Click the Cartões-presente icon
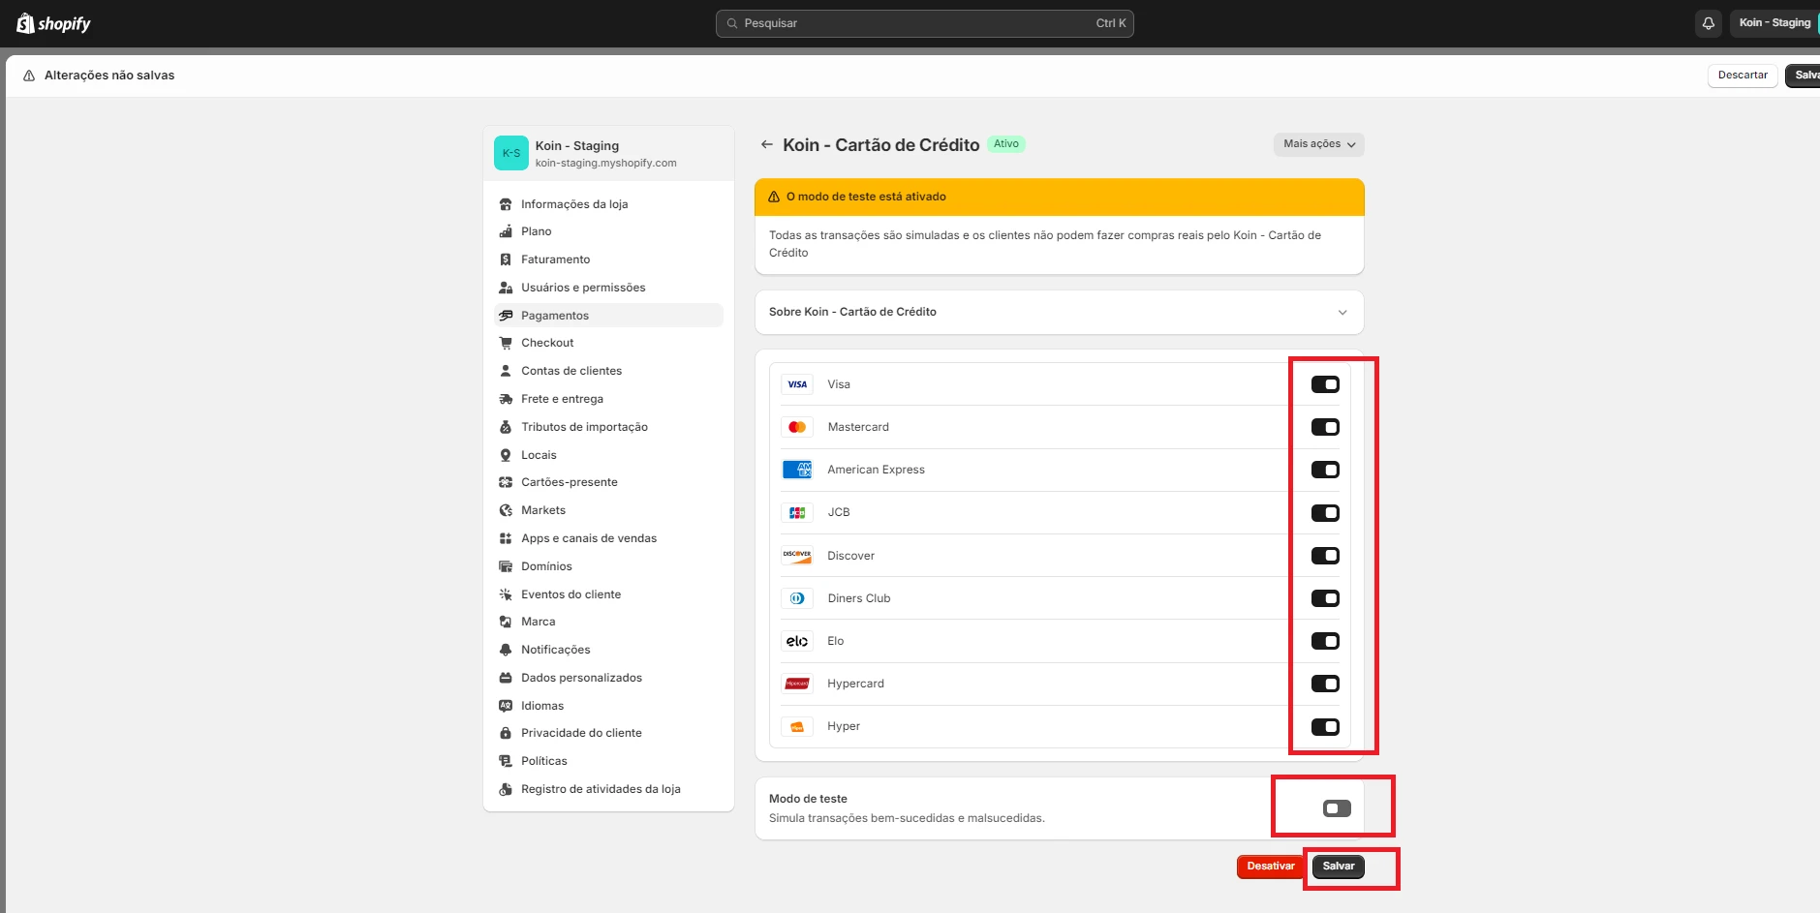This screenshot has width=1820, height=913. click(x=506, y=482)
